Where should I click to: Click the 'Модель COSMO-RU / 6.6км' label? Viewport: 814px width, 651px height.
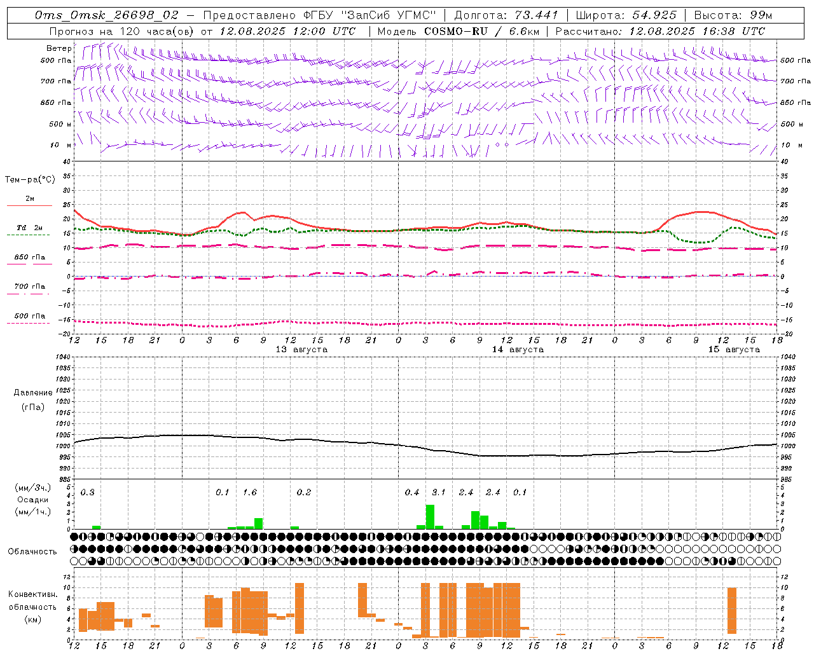458,31
